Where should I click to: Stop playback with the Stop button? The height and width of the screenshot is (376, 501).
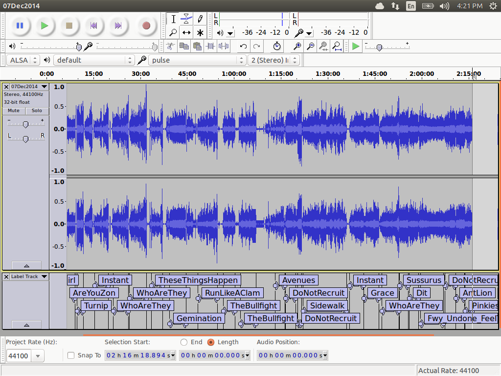pyautogui.click(x=69, y=25)
